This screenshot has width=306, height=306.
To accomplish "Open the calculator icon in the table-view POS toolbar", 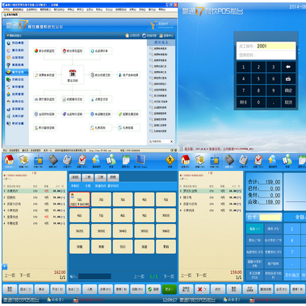I will [53, 160].
